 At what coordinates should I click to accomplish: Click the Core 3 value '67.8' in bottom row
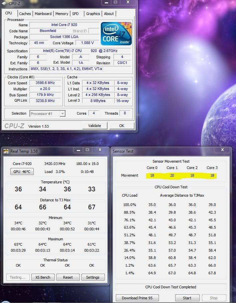(x=212, y=273)
